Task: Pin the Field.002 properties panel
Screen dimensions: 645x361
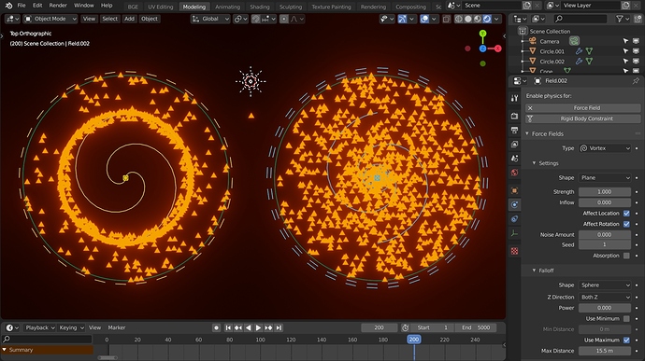Action: tap(636, 81)
